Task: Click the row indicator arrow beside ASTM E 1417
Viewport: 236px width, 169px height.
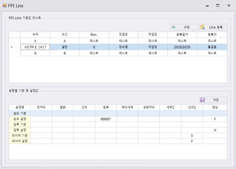Action: [12, 47]
